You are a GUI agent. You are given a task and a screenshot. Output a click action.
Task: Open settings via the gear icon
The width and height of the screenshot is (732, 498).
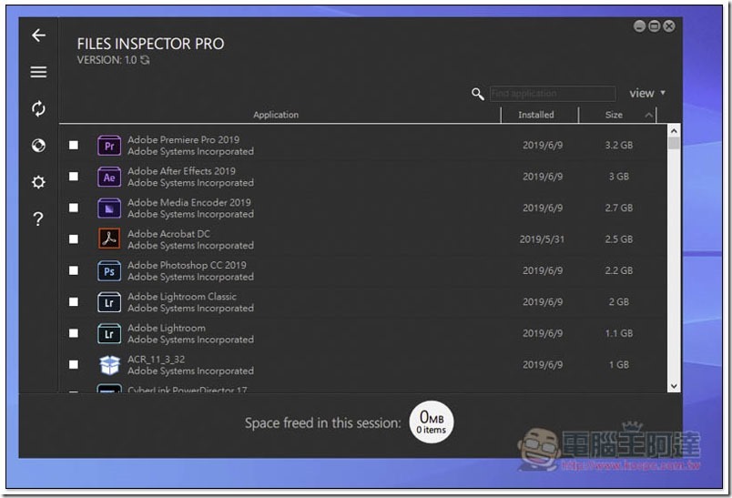[38, 182]
